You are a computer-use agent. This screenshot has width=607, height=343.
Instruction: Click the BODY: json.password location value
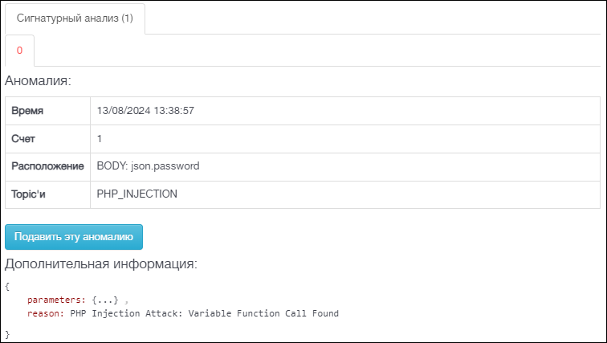pos(149,166)
